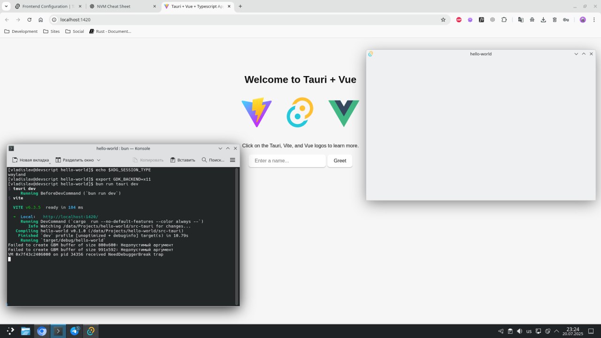Click the incognito hat-and-glasses icon
The image size is (601, 338).
(x=532, y=20)
